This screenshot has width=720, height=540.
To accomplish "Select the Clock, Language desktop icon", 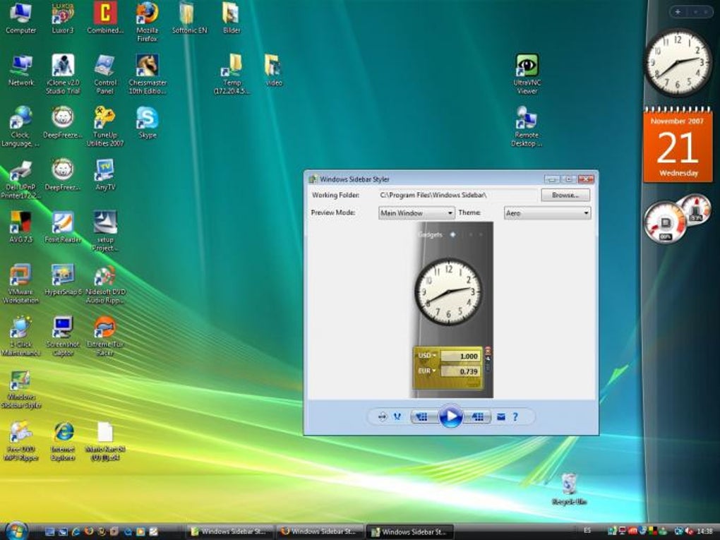I will pyautogui.click(x=20, y=126).
